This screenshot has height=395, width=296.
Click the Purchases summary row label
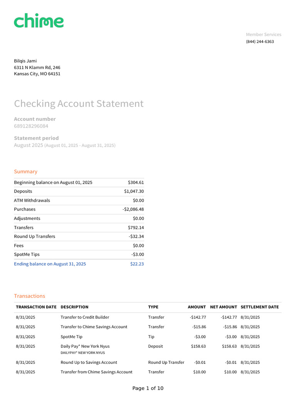(25, 209)
